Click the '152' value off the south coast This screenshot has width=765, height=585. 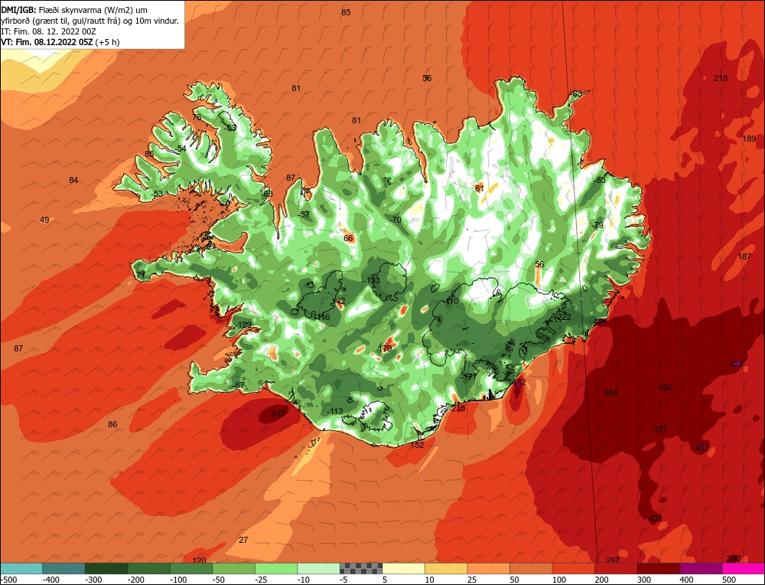coord(417,446)
